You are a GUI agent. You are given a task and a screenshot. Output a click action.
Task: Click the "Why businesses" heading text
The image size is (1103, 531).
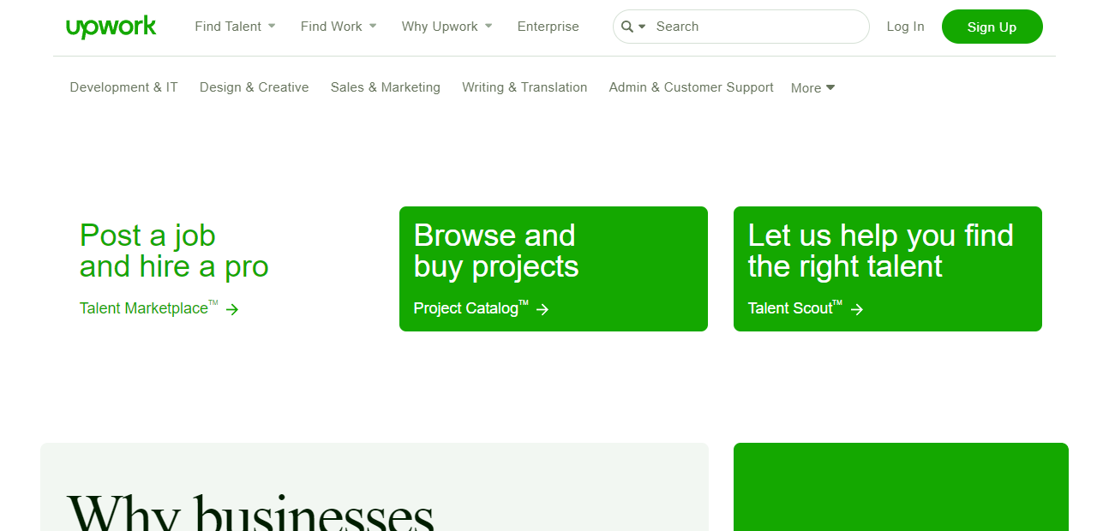[250, 512]
